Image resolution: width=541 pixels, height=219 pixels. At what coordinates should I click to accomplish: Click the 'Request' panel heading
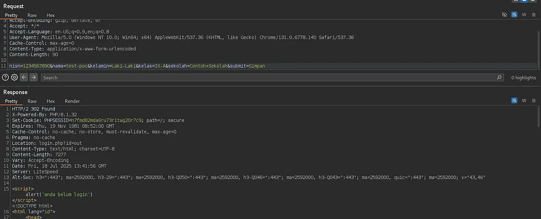(x=13, y=6)
